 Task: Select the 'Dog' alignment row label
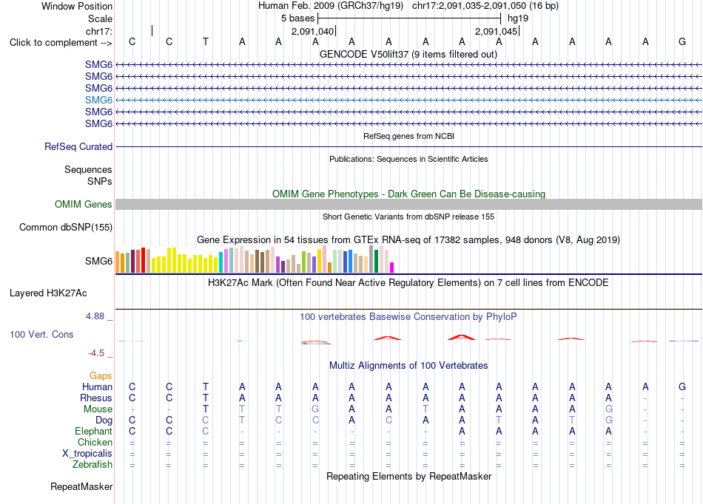pyautogui.click(x=104, y=420)
